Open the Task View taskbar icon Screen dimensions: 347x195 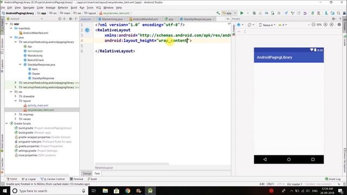coord(94,191)
